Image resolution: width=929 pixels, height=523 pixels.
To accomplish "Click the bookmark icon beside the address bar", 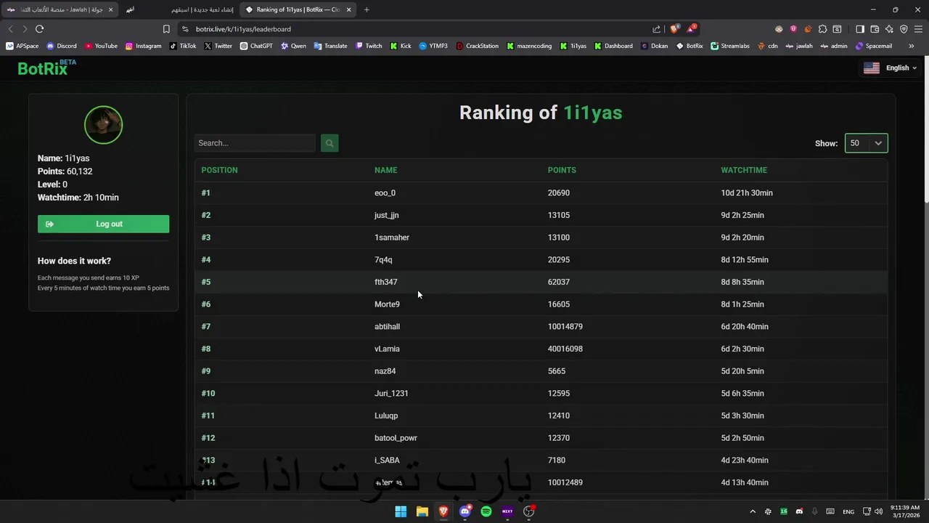I will click(166, 29).
